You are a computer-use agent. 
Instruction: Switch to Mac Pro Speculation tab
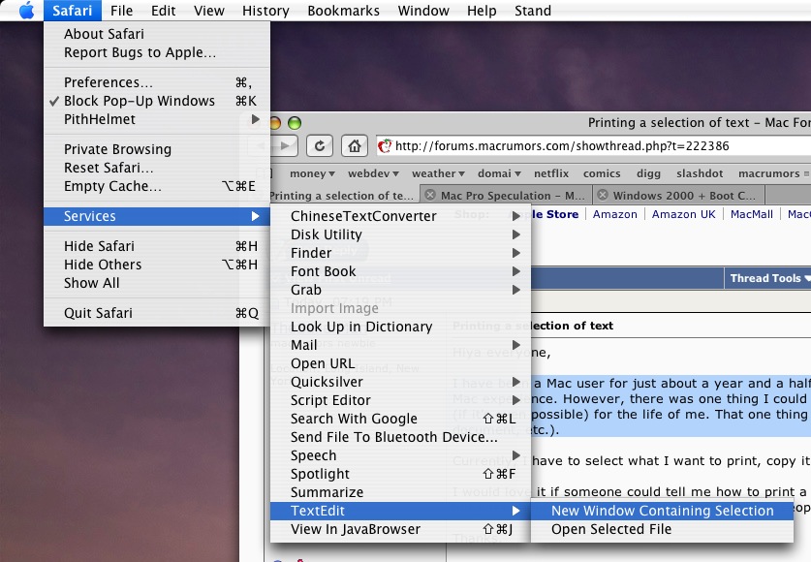[x=507, y=196]
